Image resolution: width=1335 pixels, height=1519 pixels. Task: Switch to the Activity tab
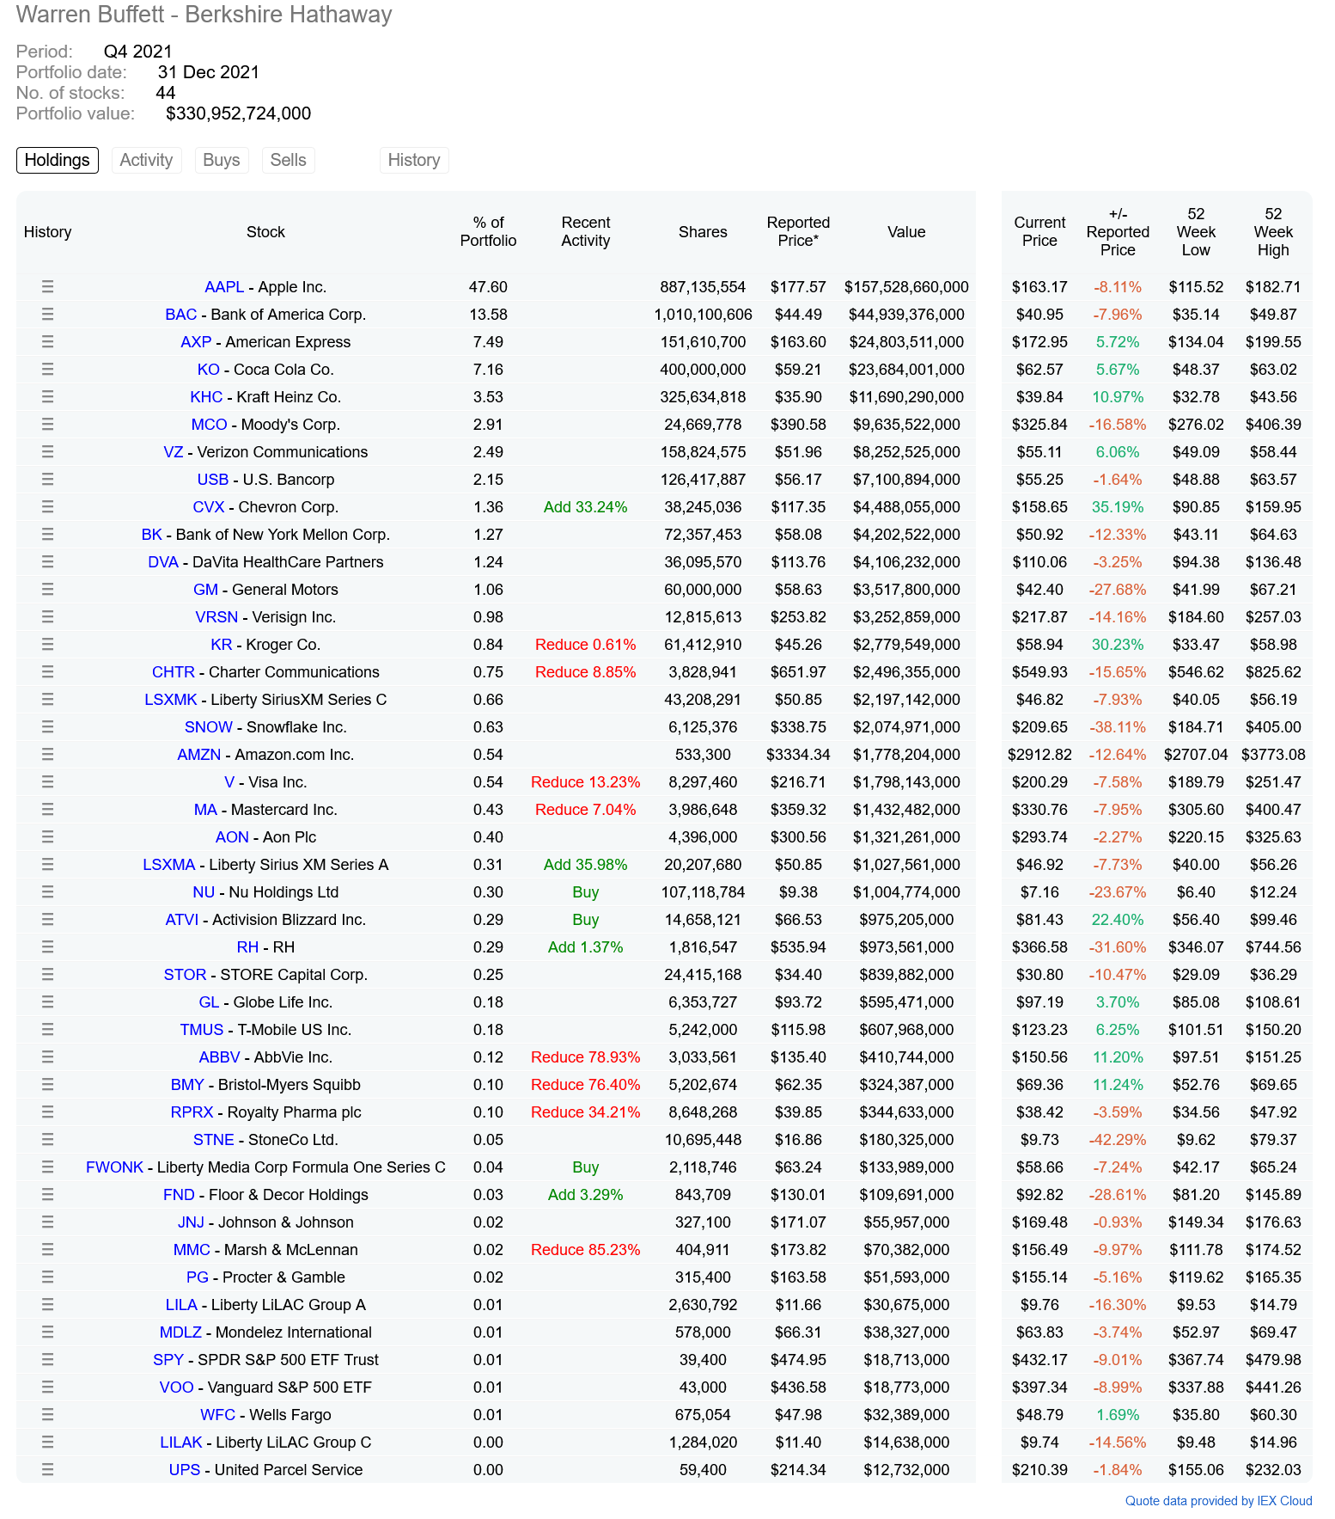[146, 160]
